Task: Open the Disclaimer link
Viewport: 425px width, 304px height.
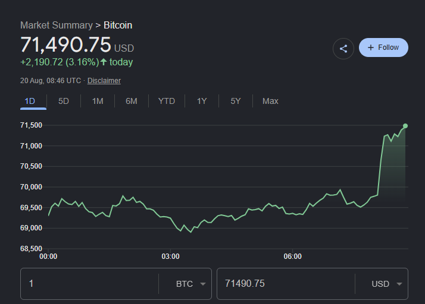Action: pos(104,81)
